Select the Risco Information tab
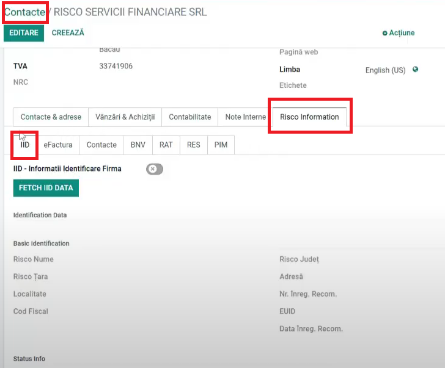The image size is (445, 368). point(309,117)
